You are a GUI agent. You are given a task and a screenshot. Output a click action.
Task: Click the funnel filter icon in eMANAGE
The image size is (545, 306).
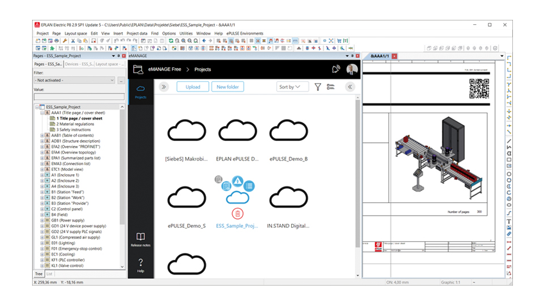coord(317,86)
